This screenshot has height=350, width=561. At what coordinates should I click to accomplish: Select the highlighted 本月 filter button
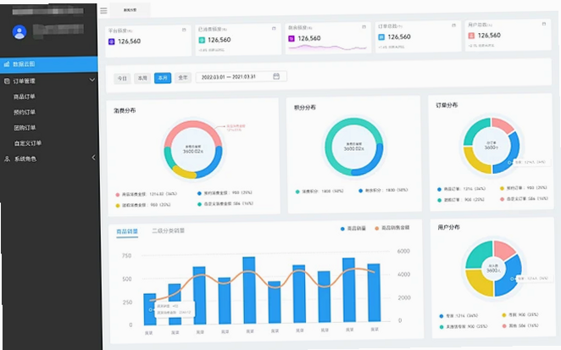coord(163,78)
